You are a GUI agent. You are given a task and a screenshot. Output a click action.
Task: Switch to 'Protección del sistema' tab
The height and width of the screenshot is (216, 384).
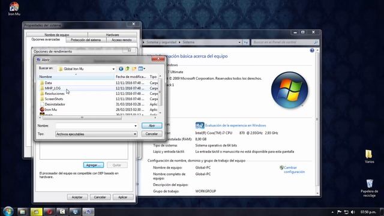pyautogui.click(x=86, y=40)
